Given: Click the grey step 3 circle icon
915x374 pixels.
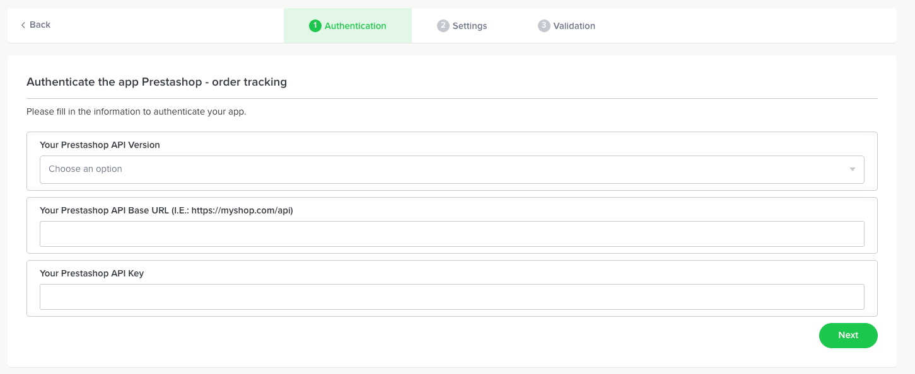Looking at the screenshot, I should click(544, 26).
